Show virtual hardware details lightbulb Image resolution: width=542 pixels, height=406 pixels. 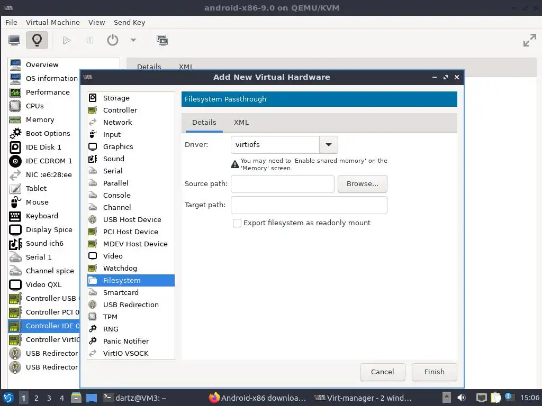coord(37,40)
